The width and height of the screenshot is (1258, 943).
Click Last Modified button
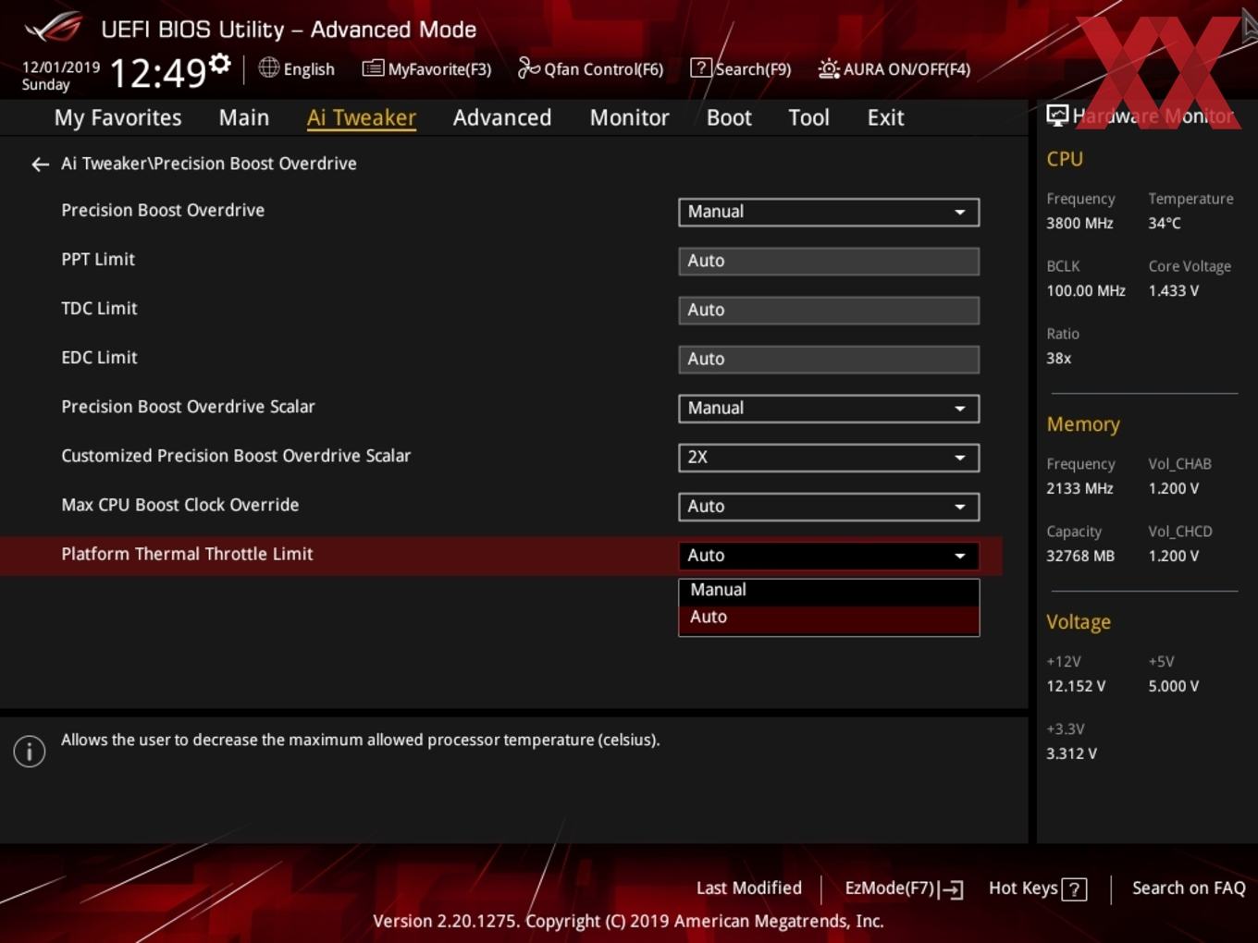point(749,888)
